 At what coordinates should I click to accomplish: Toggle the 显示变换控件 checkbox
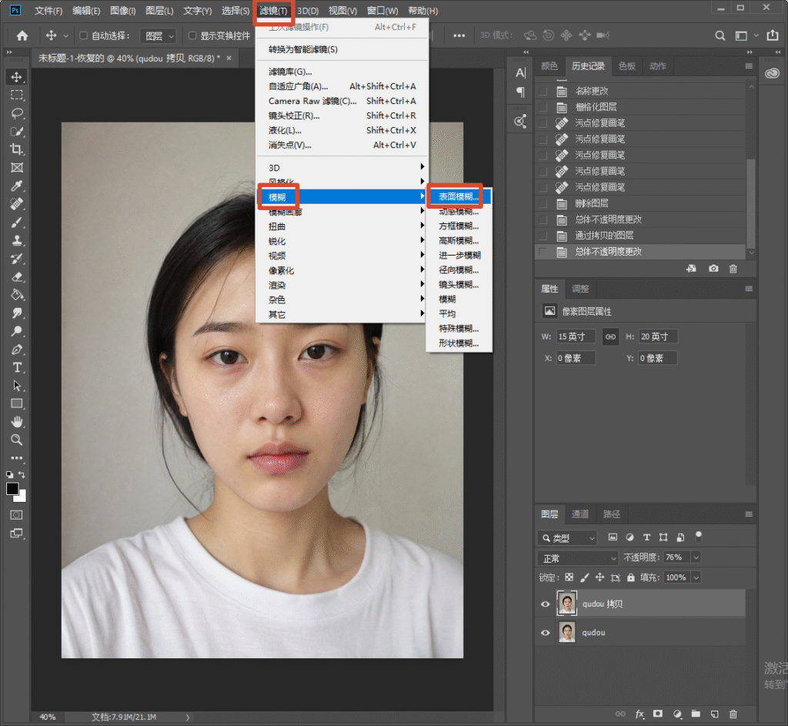tap(192, 35)
